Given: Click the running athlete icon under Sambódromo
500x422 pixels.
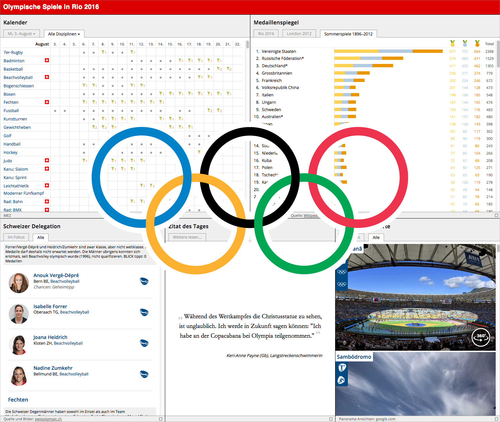Looking at the screenshot, I should [342, 380].
